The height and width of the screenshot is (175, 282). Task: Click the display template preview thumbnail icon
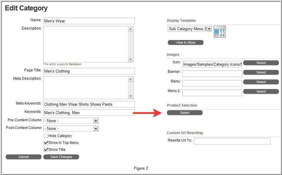[220, 31]
